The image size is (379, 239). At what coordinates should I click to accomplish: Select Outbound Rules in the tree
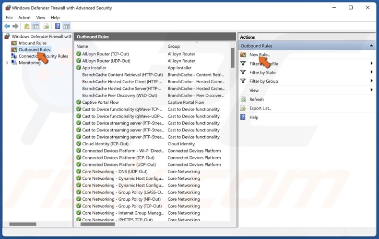pos(35,49)
